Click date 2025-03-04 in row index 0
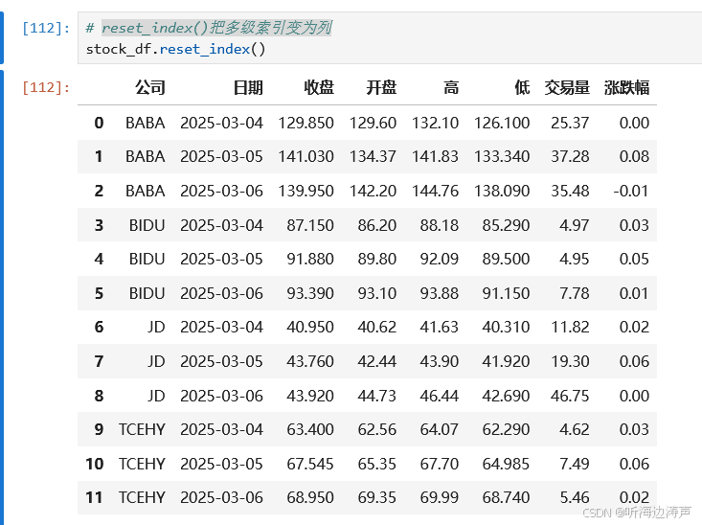Screen dimensions: 702x525 tap(221, 123)
